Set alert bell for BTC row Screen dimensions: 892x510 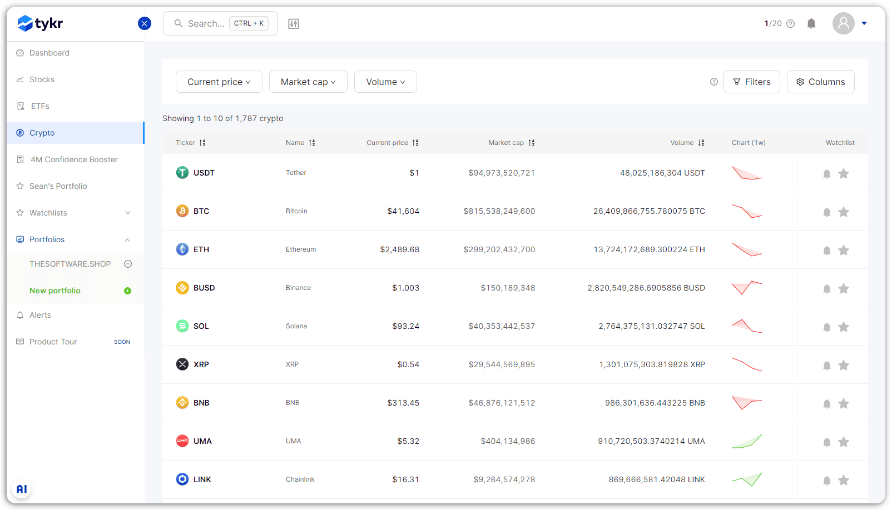tap(827, 212)
